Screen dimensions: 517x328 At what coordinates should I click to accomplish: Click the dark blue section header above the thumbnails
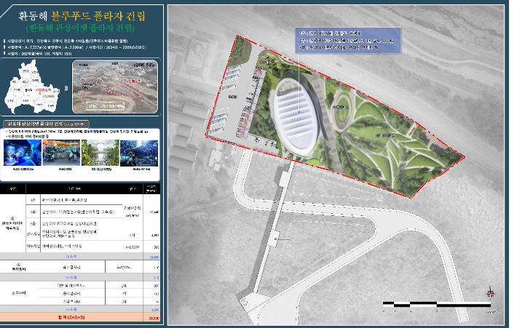click(47, 124)
